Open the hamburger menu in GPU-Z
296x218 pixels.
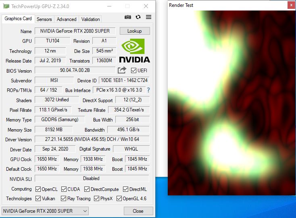pyautogui.click(x=148, y=17)
